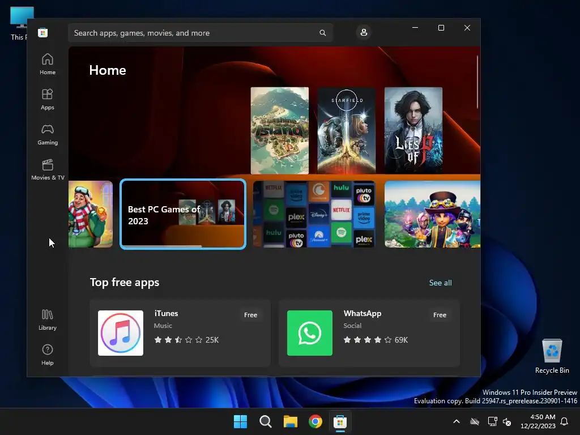The width and height of the screenshot is (580, 435).
Task: Click the WhatsApp Social category label
Action: pos(352,326)
